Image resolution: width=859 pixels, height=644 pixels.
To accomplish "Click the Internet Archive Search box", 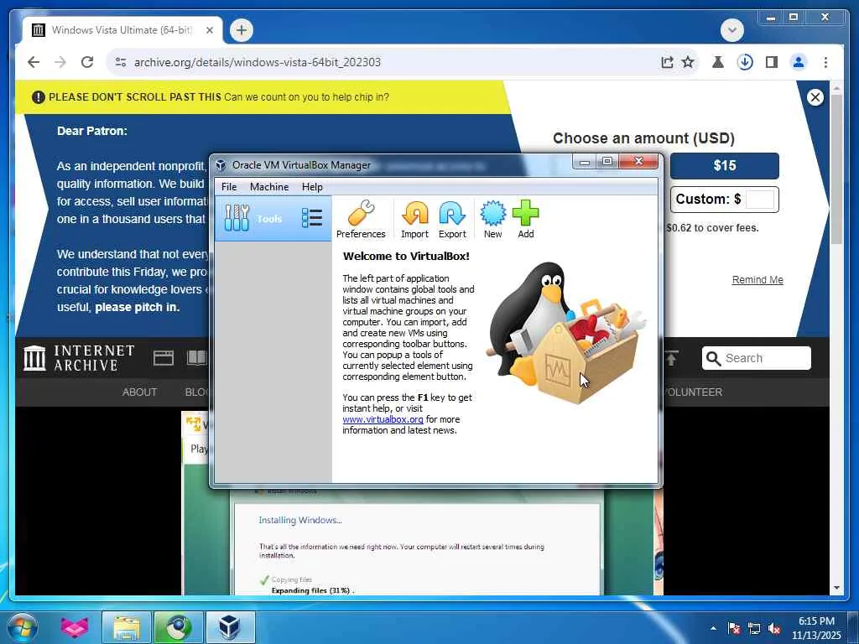I will [756, 358].
